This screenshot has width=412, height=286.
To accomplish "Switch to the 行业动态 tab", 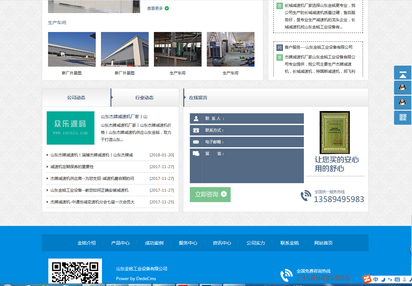I will click(x=144, y=98).
